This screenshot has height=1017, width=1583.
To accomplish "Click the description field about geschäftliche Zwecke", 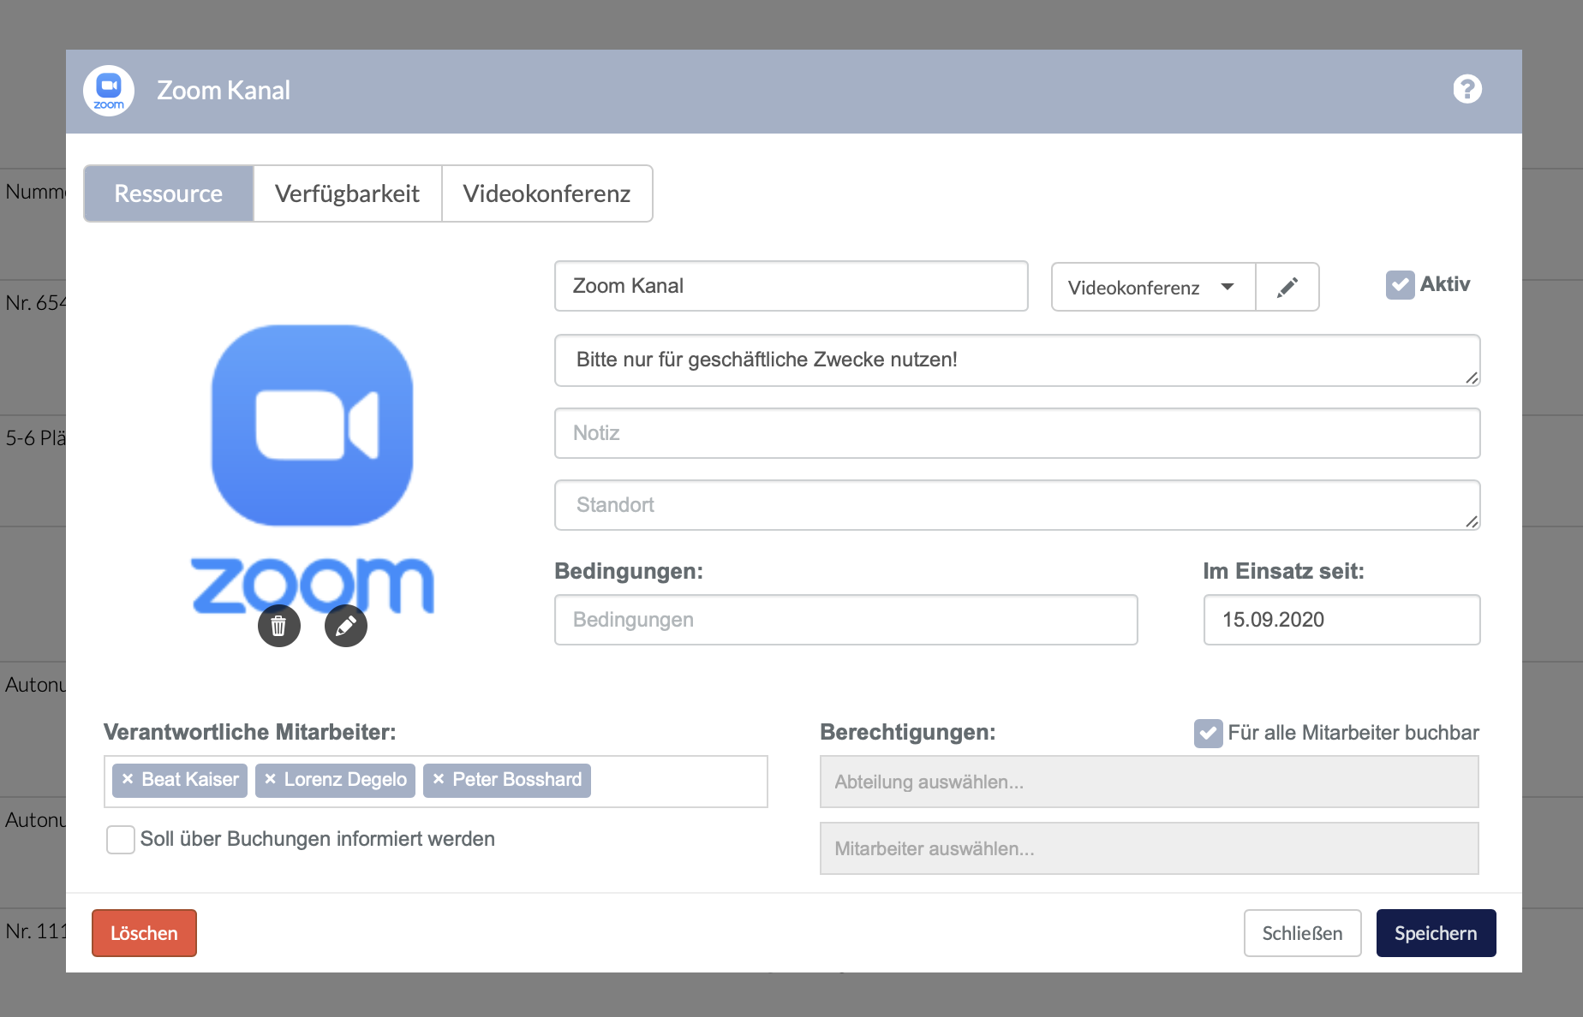I will coord(1018,360).
